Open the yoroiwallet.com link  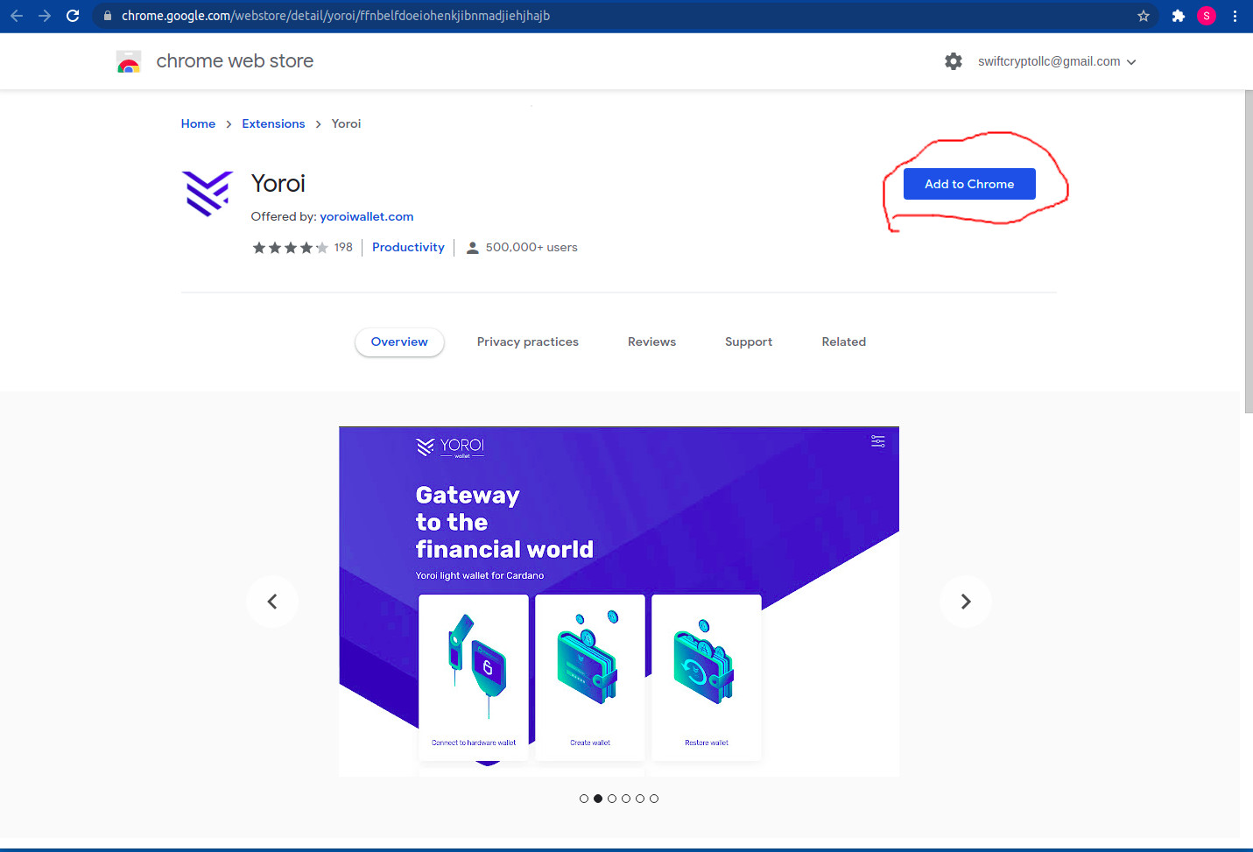pyautogui.click(x=366, y=216)
